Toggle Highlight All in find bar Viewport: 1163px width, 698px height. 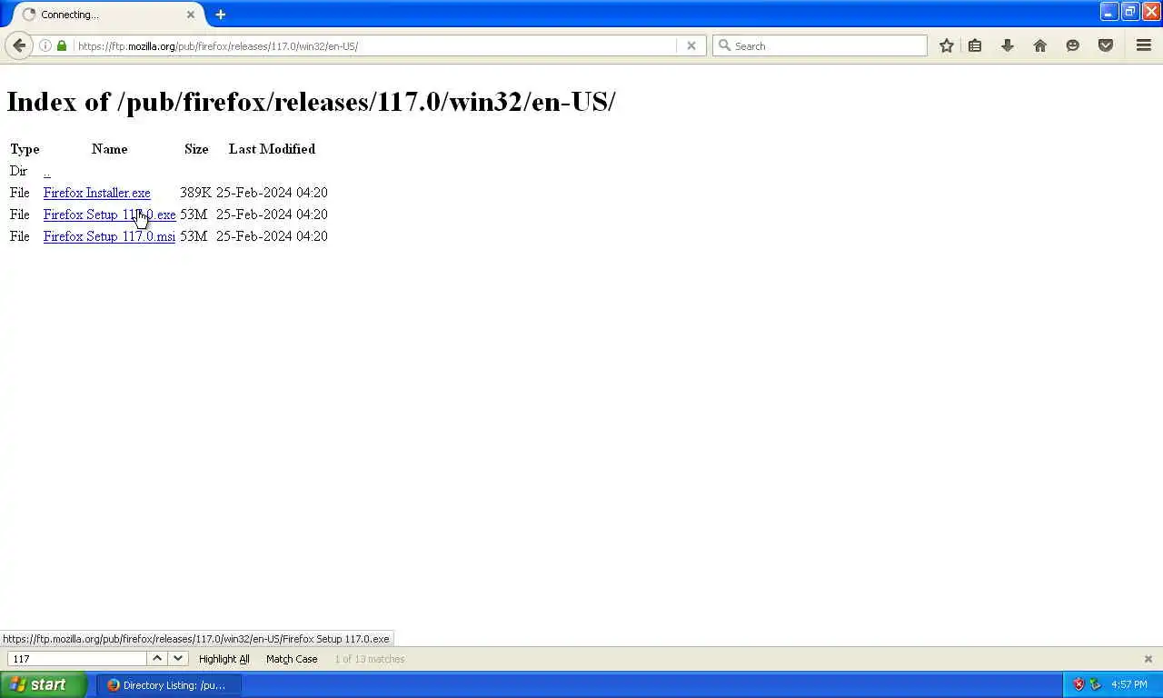tap(224, 659)
